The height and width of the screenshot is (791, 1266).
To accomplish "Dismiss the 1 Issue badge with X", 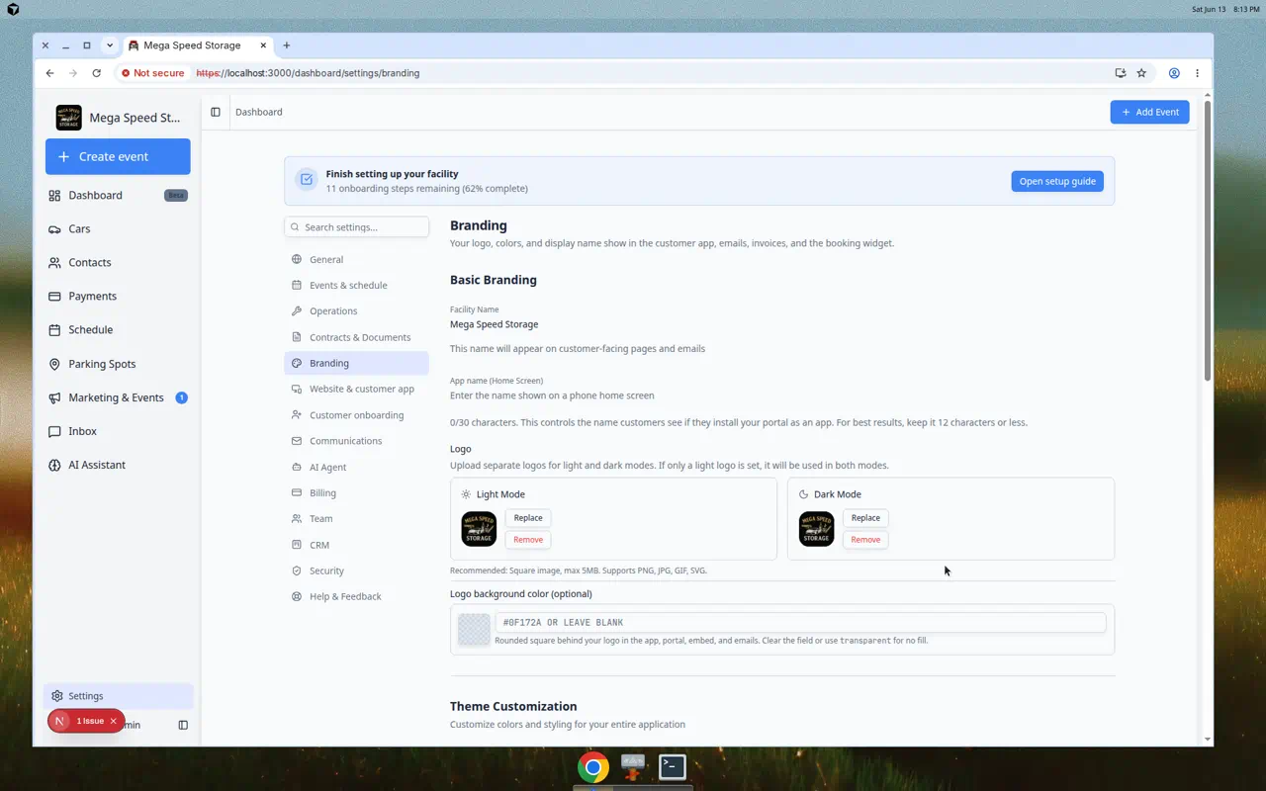I will [113, 721].
